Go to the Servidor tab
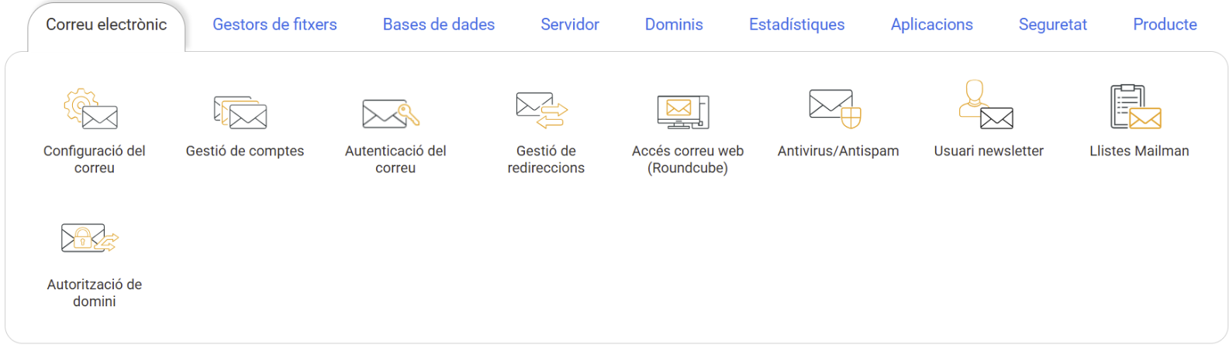The height and width of the screenshot is (345, 1229). 570,25
